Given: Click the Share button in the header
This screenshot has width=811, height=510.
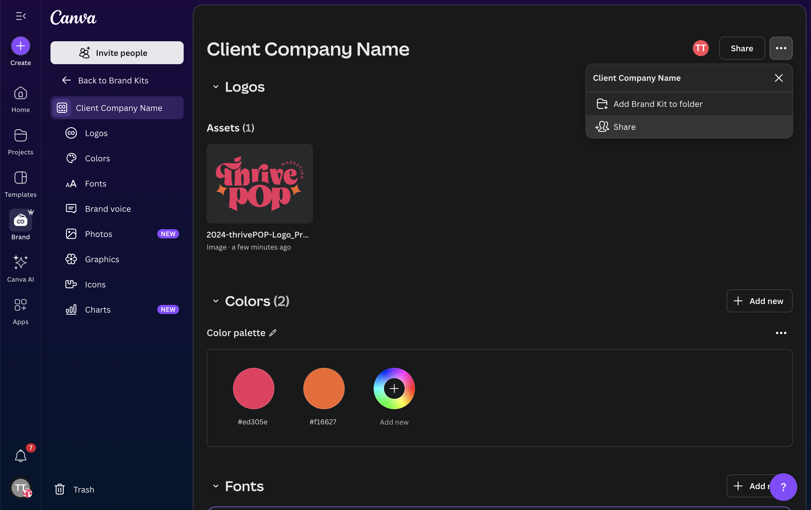Looking at the screenshot, I should pos(742,48).
